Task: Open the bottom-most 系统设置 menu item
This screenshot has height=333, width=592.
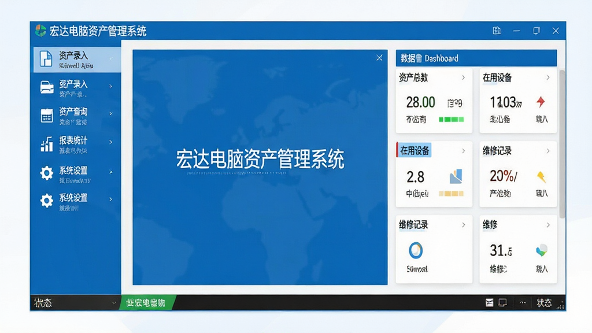Action: point(77,201)
